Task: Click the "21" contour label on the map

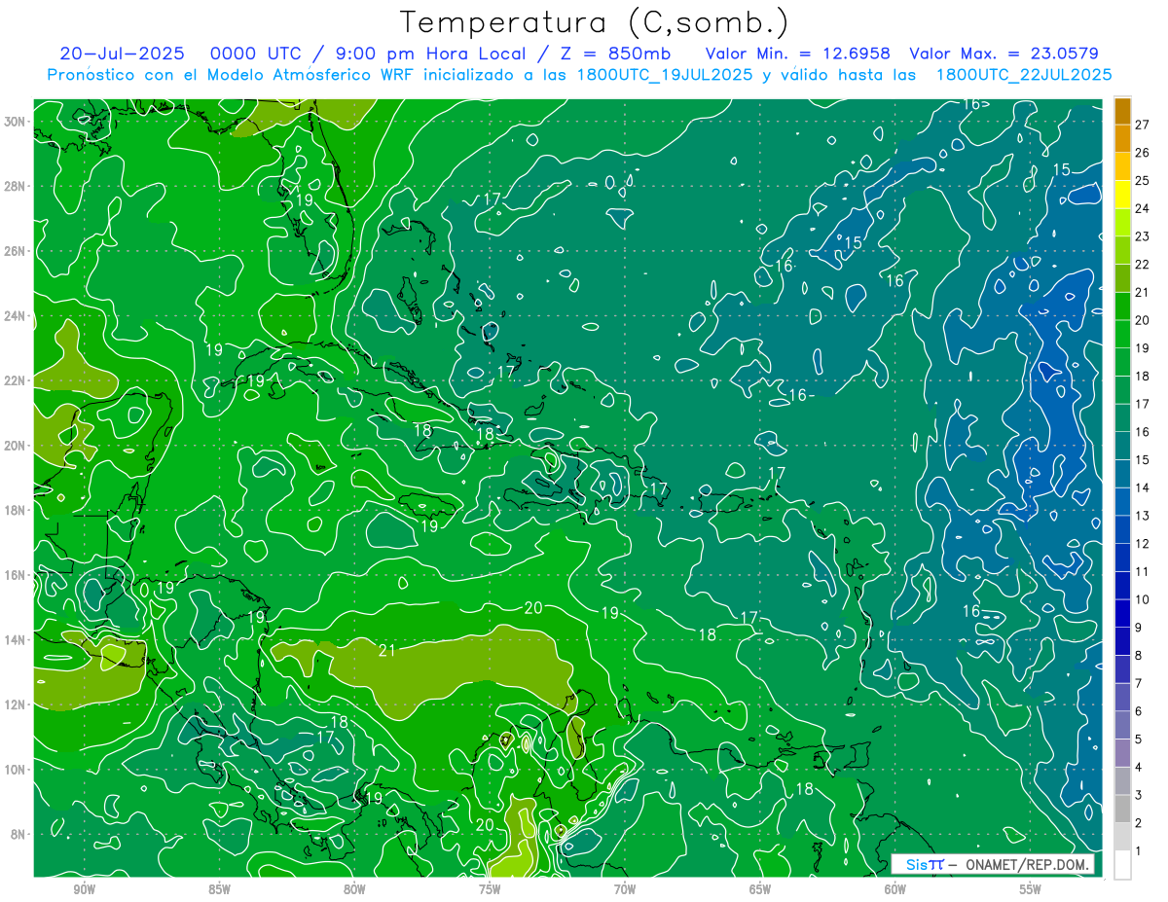Action: point(386,650)
